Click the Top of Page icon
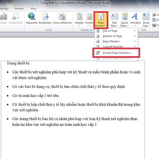 coord(98,31)
